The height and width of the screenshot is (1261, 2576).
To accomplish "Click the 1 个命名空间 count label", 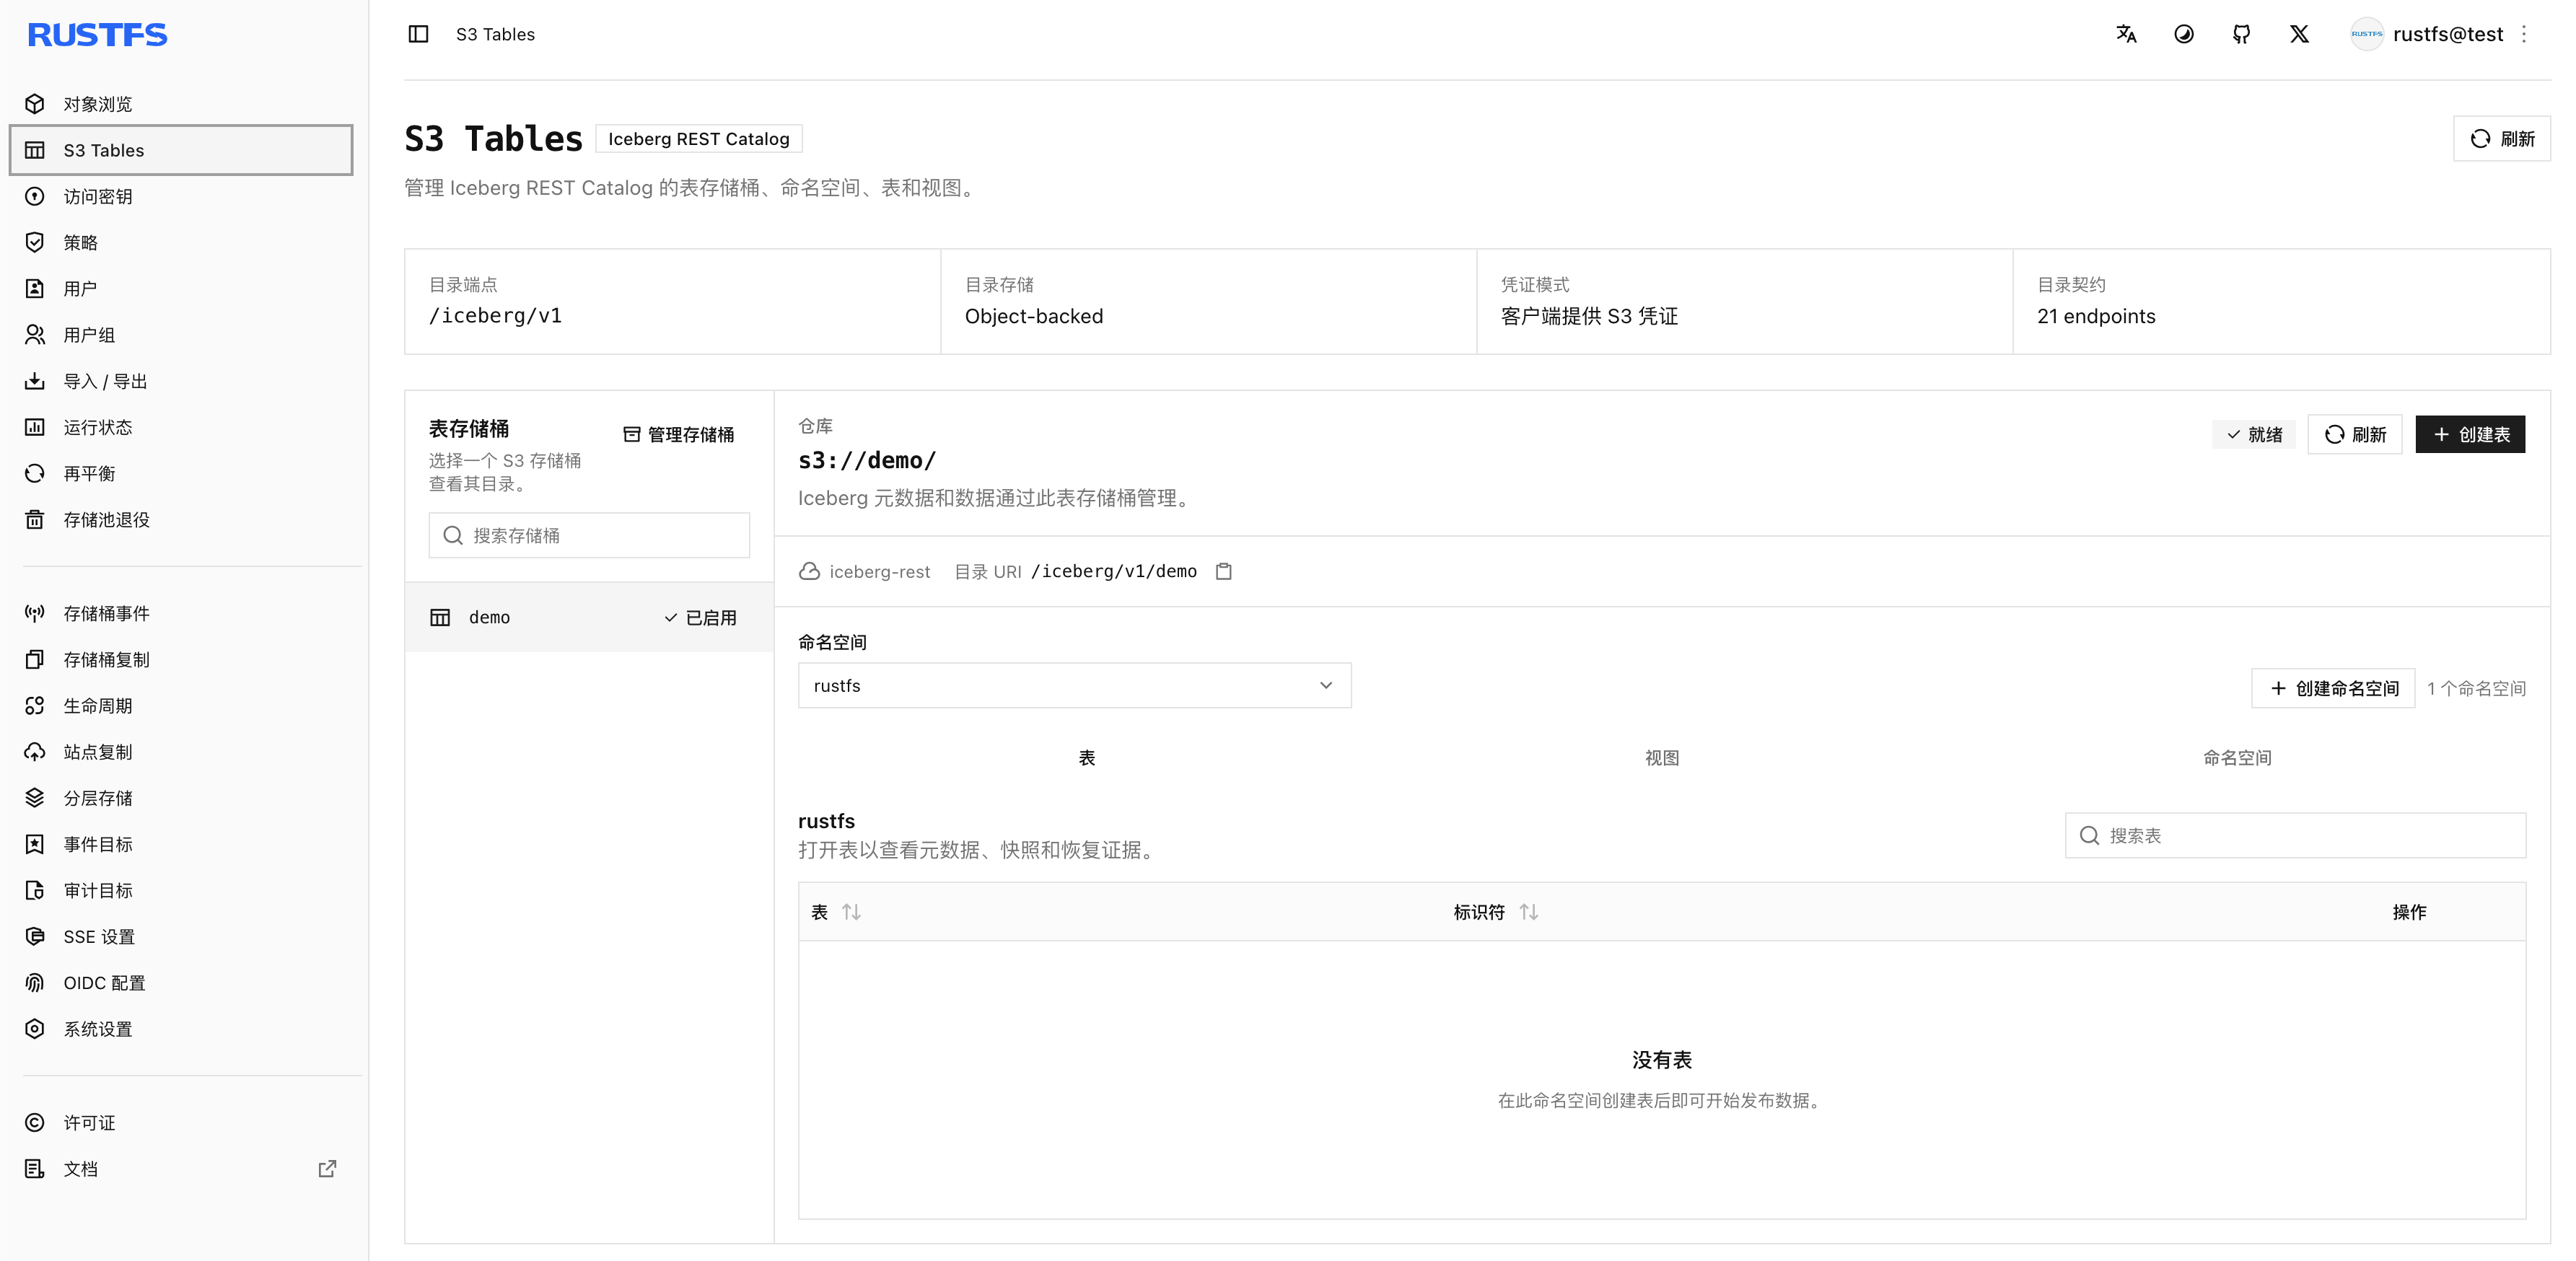I will click(x=2476, y=689).
